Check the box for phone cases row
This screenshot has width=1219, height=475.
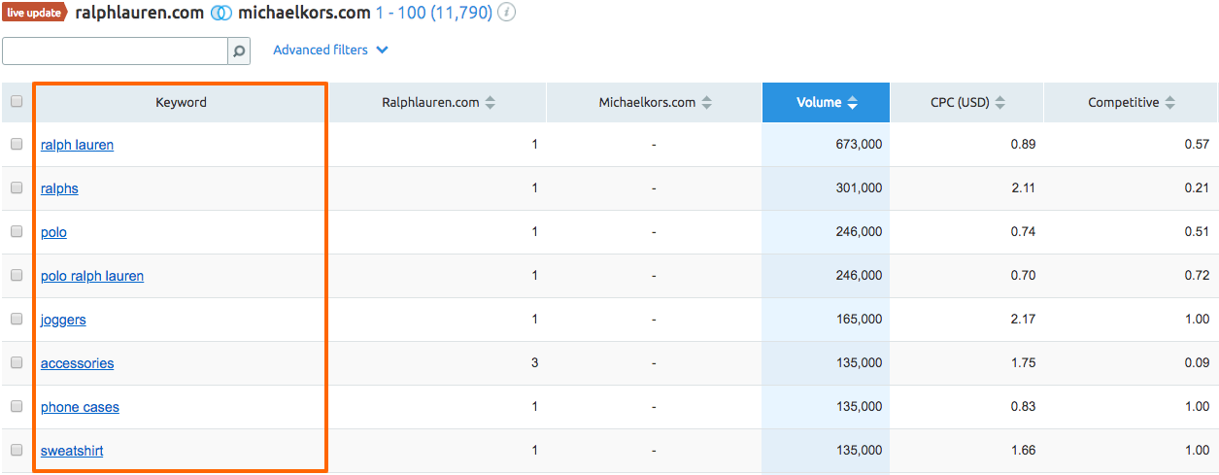17,406
